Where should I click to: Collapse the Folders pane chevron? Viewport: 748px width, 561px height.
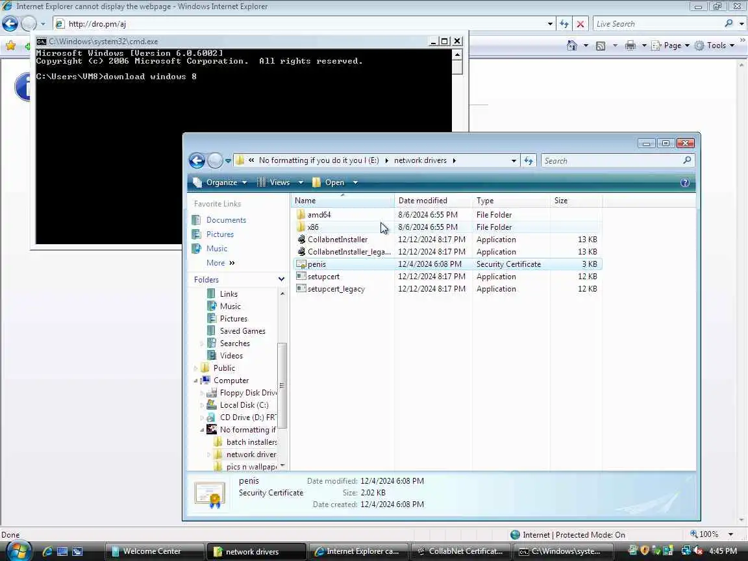pos(281,279)
